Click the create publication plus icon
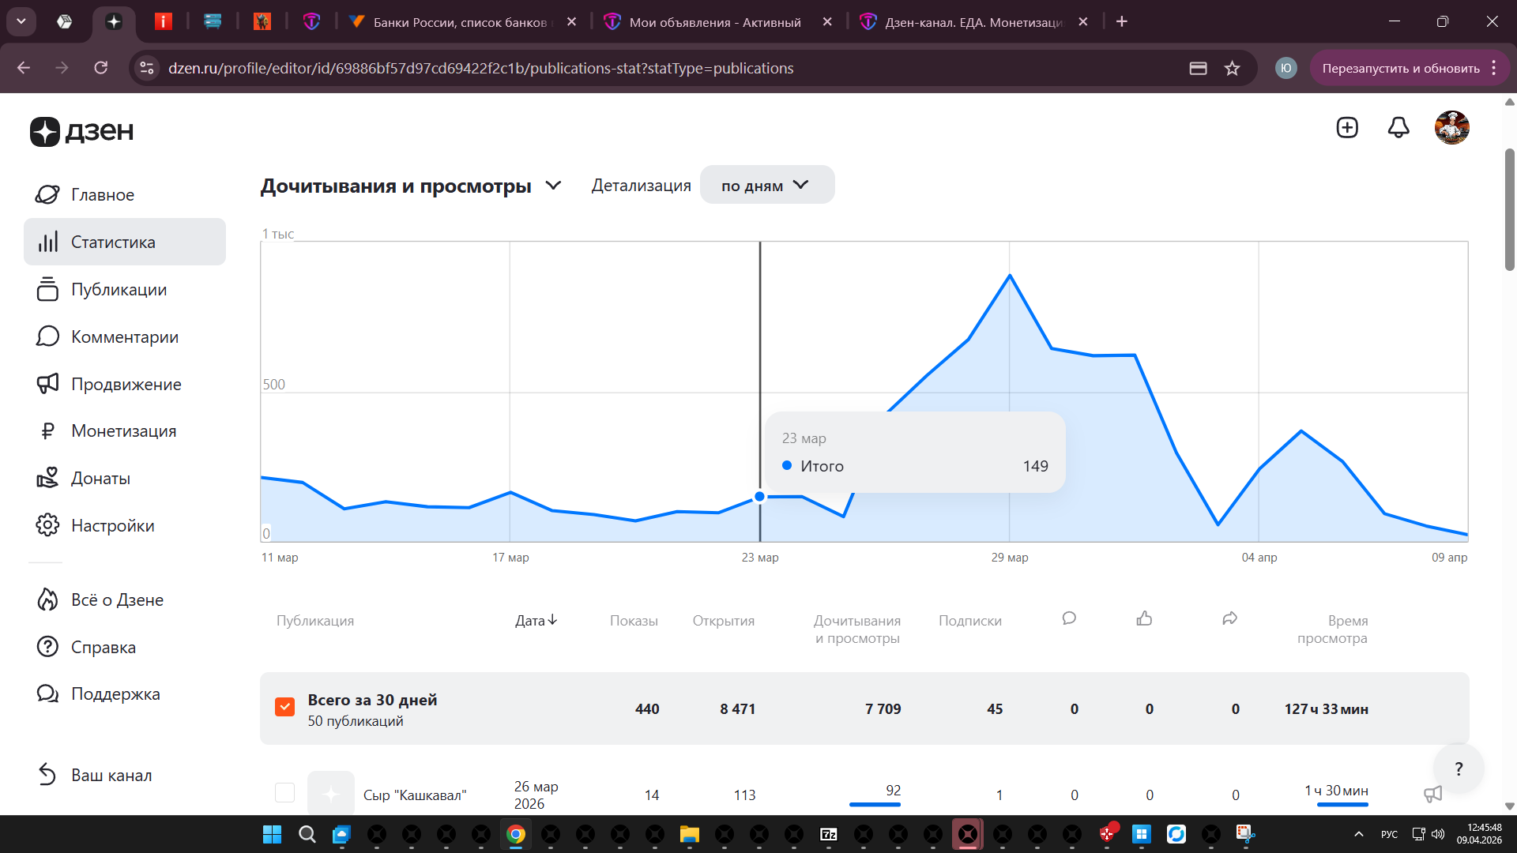1517x853 pixels. coord(1347,127)
